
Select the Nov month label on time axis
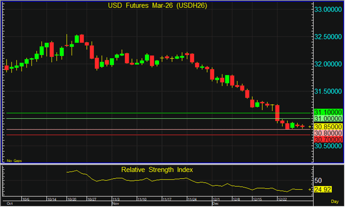tap(115, 204)
